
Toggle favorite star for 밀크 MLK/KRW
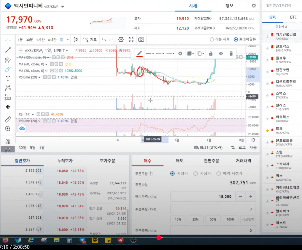coord(267,131)
